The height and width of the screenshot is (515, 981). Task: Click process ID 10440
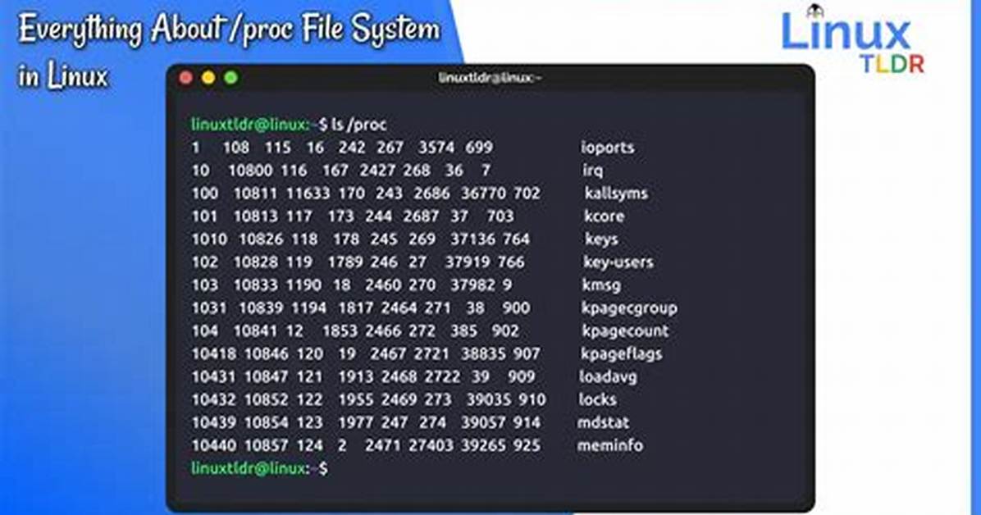(x=214, y=445)
